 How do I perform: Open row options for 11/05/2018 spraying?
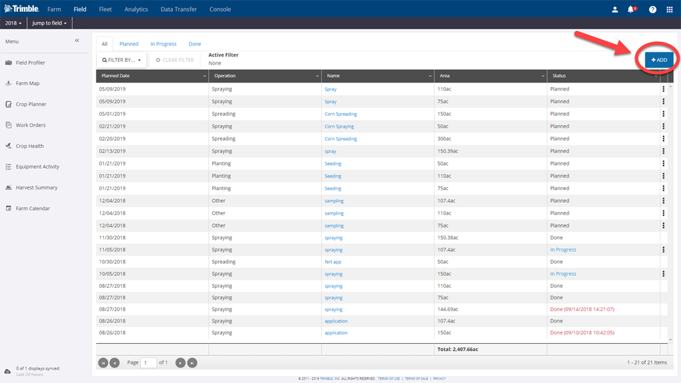click(x=663, y=250)
